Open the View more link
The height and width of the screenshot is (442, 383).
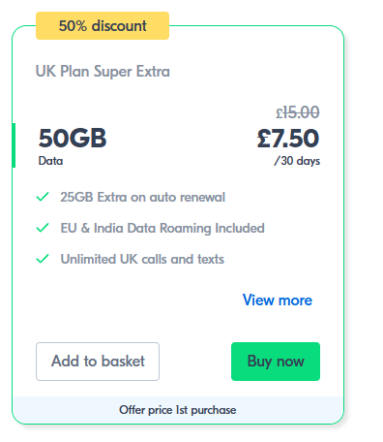click(x=278, y=300)
